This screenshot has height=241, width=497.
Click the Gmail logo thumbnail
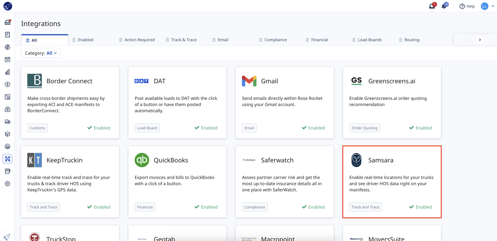point(249,81)
